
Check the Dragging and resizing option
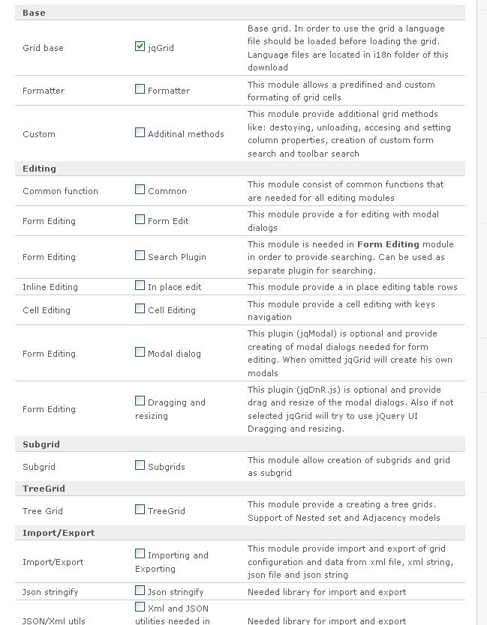click(140, 401)
